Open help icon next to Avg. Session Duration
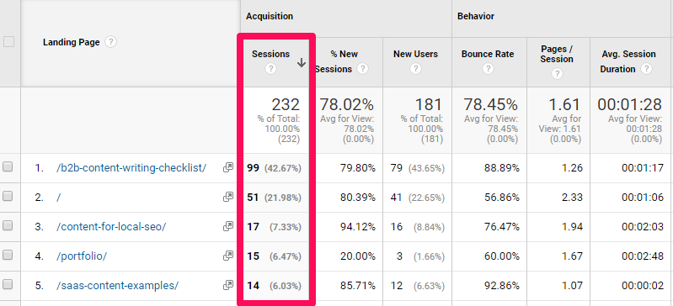Viewport: 673px width, 306px height. click(x=646, y=69)
